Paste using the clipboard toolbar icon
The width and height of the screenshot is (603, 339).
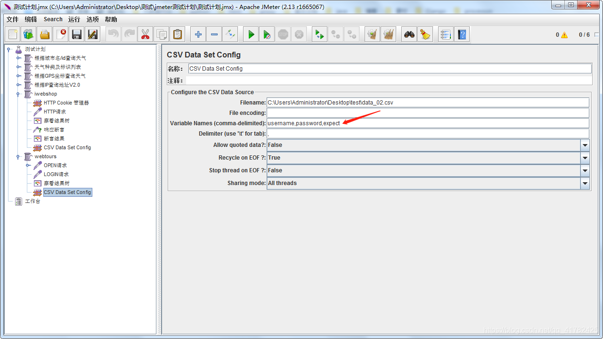177,34
